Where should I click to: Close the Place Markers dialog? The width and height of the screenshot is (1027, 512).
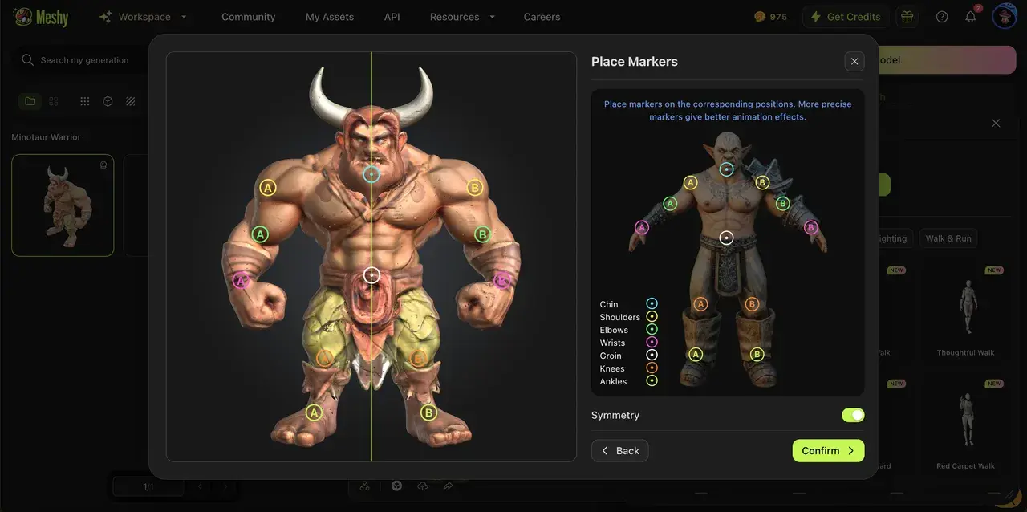coord(854,61)
